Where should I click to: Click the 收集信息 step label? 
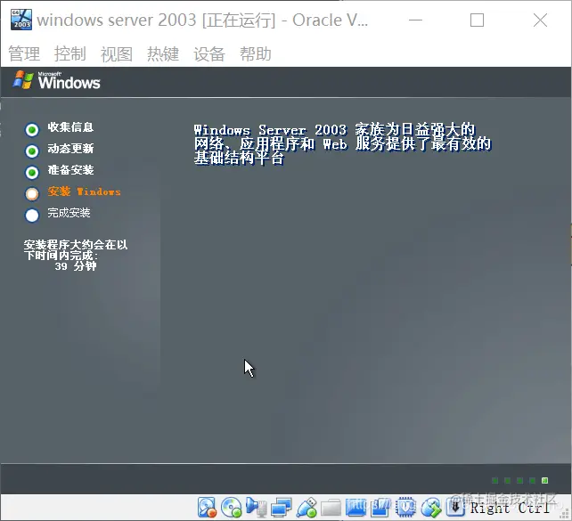coord(70,126)
